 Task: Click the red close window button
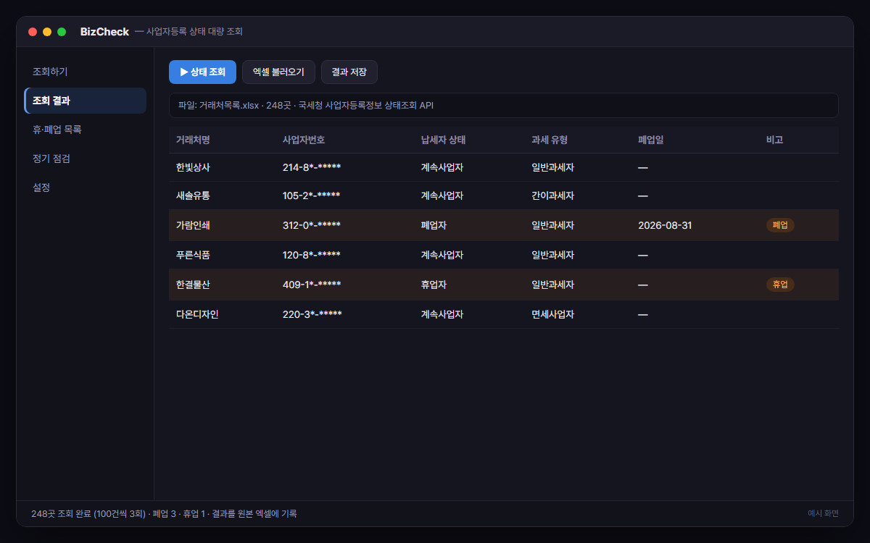tap(33, 32)
